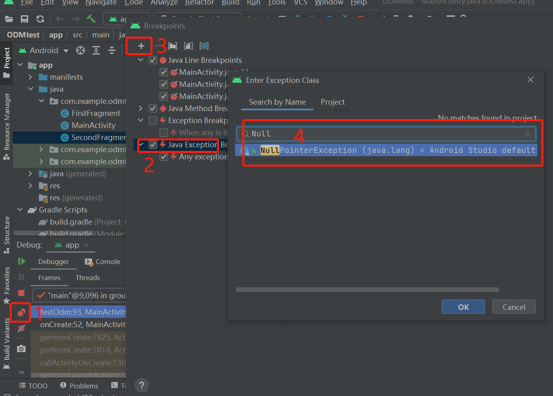Switch to Console tab in Debug panel

(103, 262)
